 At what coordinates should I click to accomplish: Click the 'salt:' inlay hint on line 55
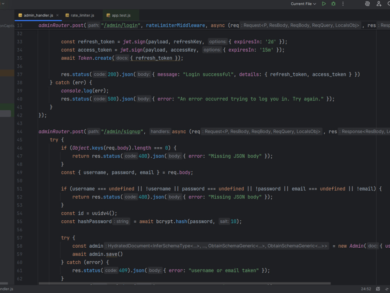224,222
